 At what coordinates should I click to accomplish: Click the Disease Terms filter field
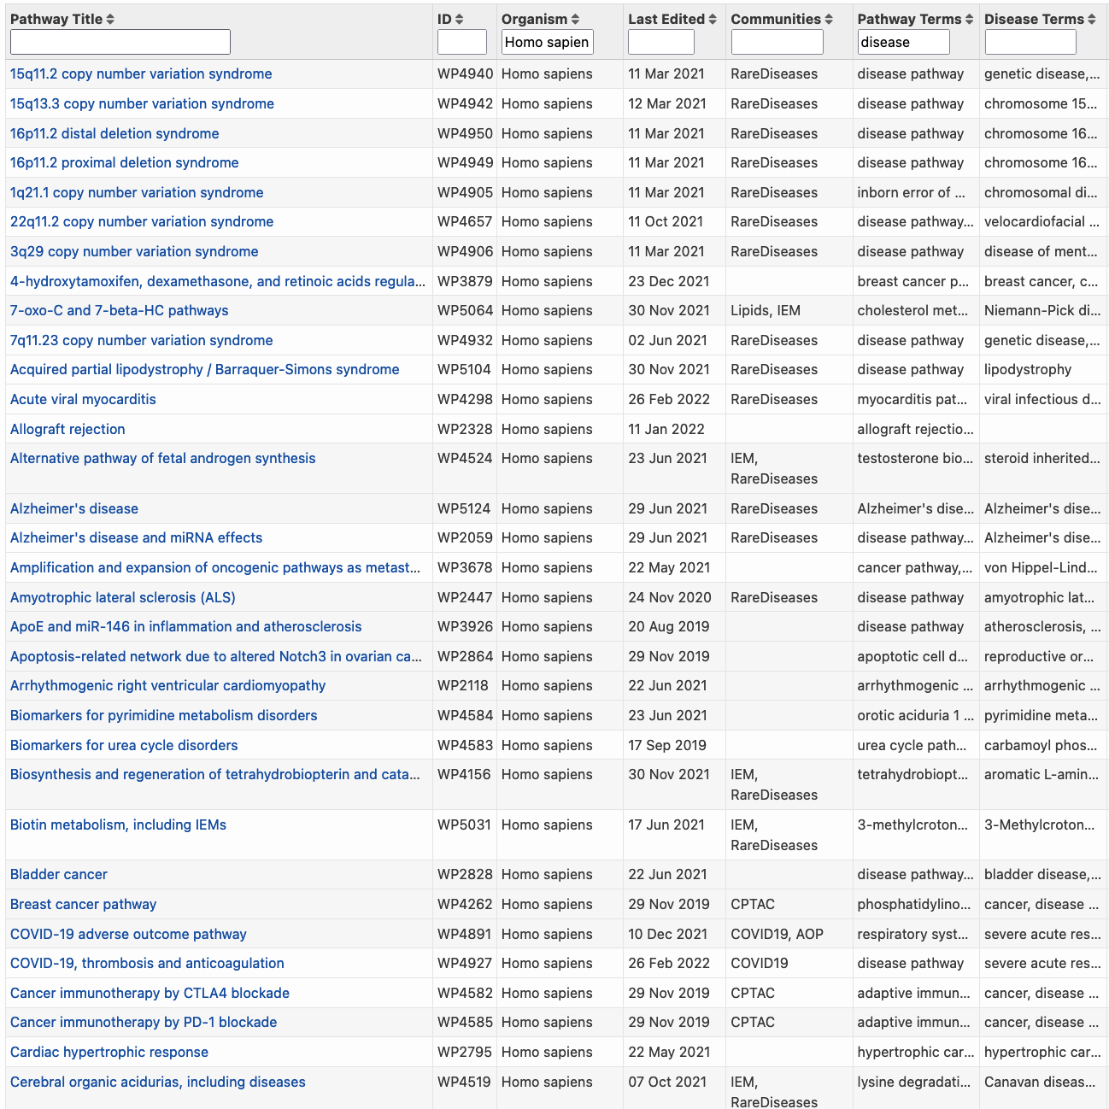(1030, 42)
